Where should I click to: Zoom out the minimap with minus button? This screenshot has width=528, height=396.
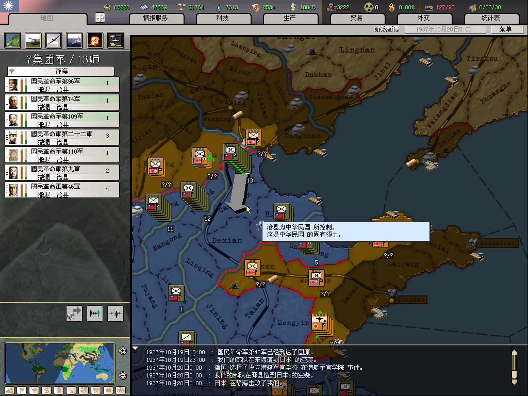click(123, 375)
